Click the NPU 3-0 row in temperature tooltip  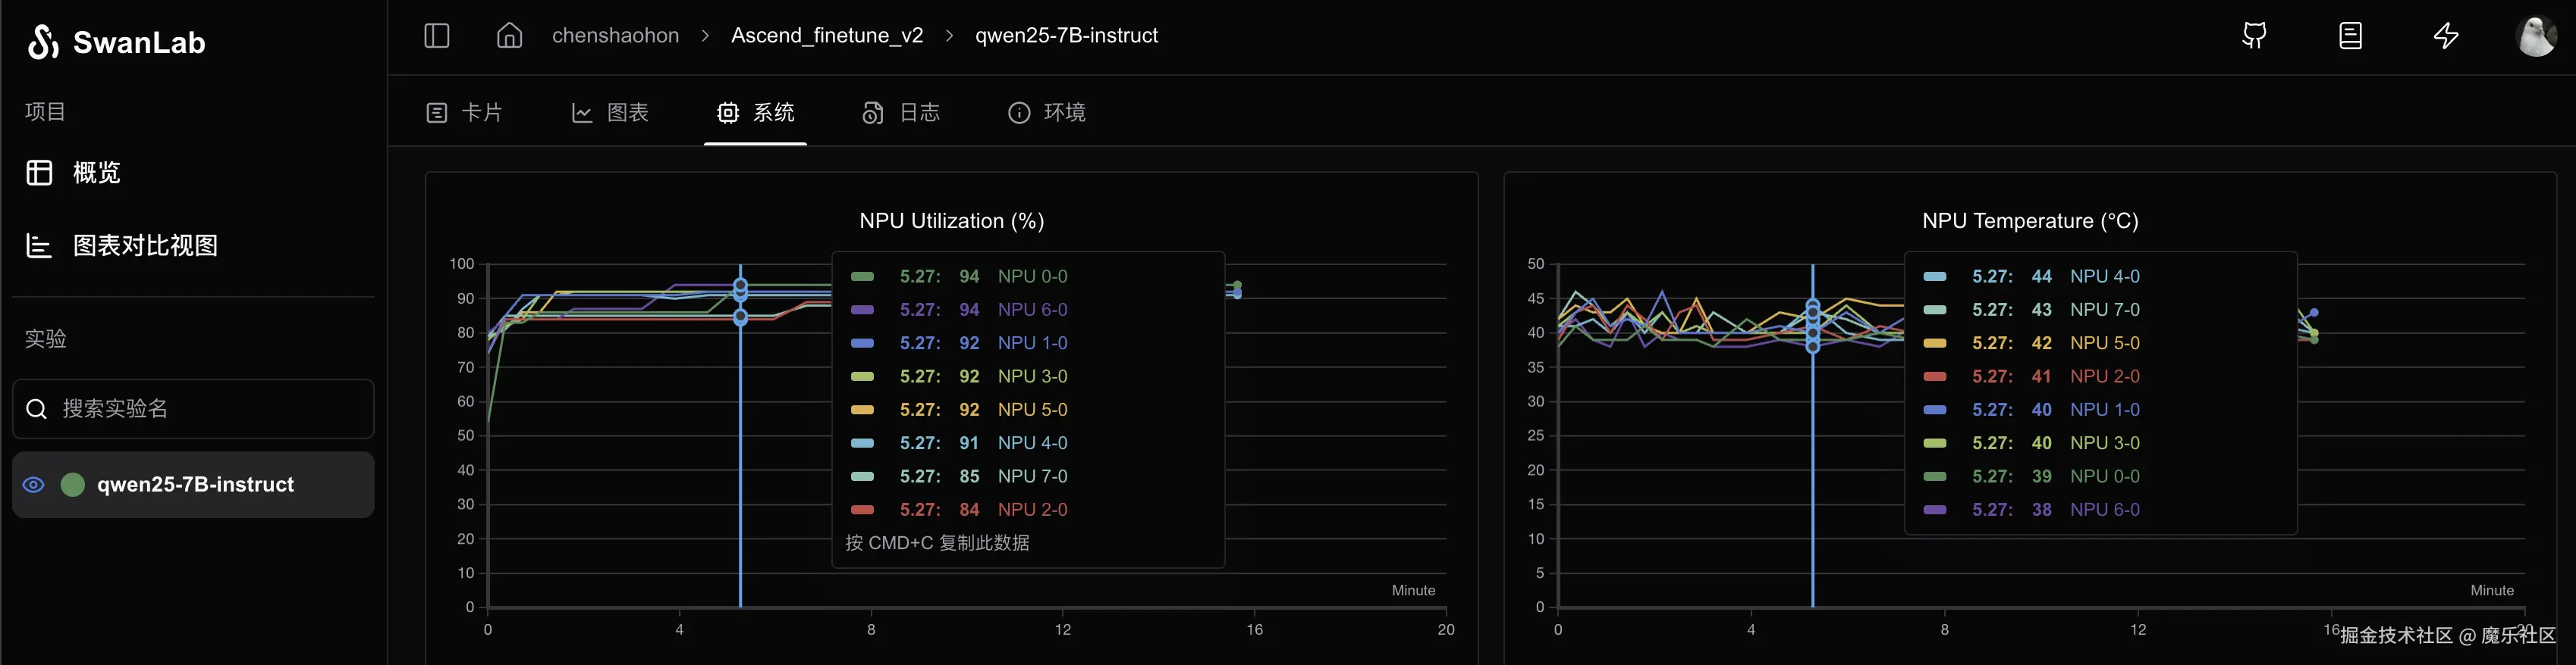[x=2031, y=443]
